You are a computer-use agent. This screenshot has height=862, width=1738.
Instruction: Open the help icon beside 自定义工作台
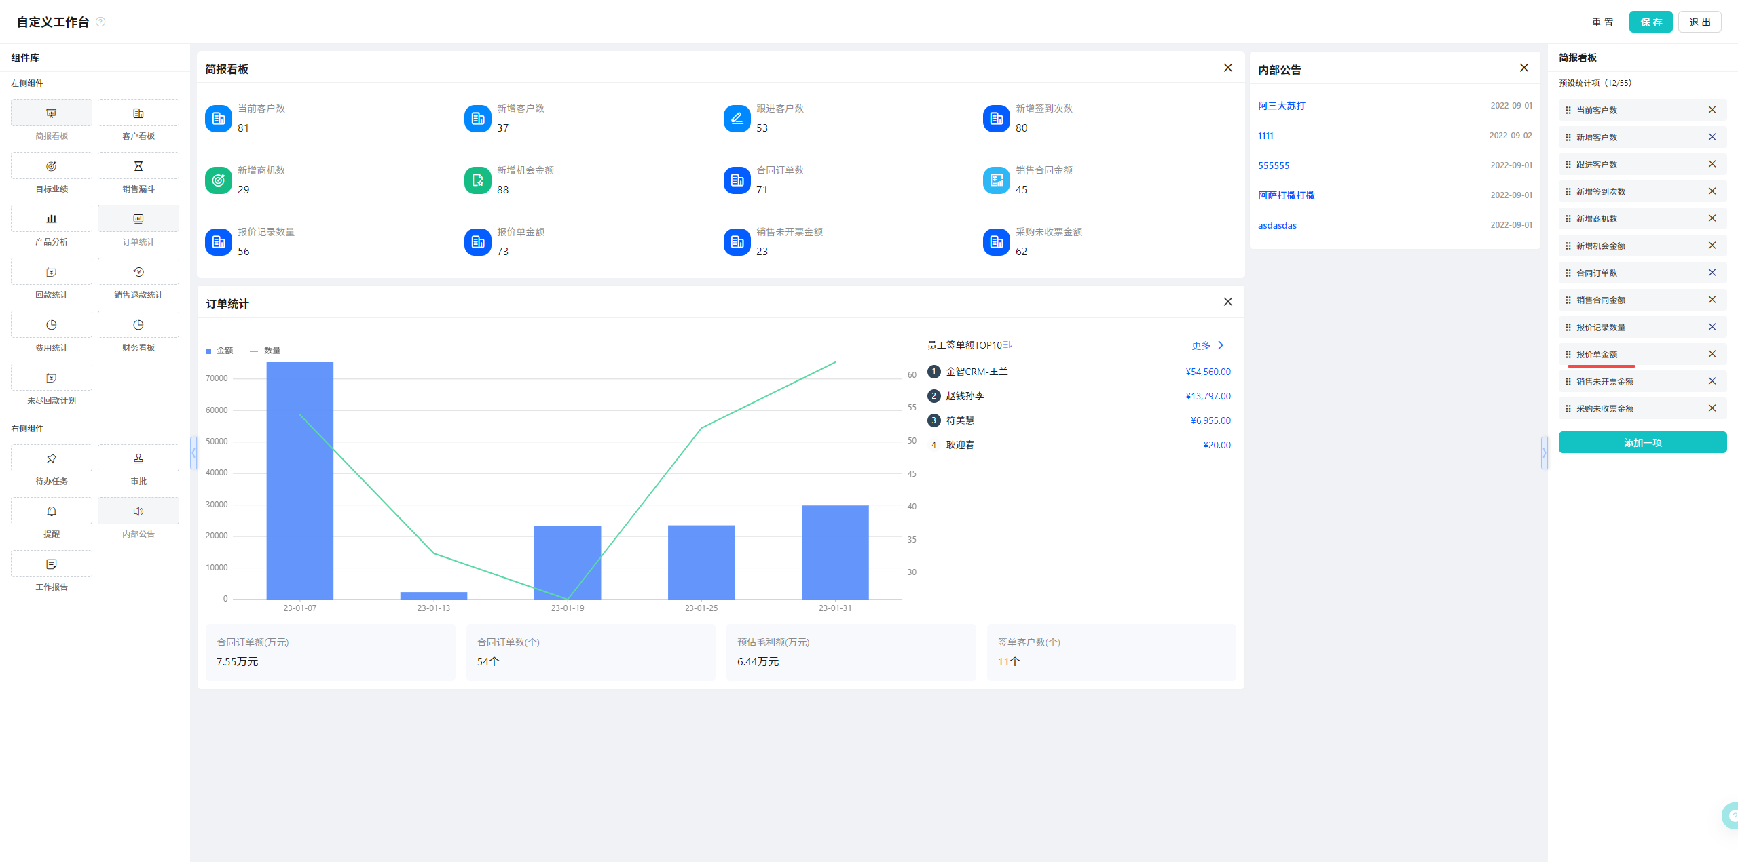pyautogui.click(x=100, y=22)
